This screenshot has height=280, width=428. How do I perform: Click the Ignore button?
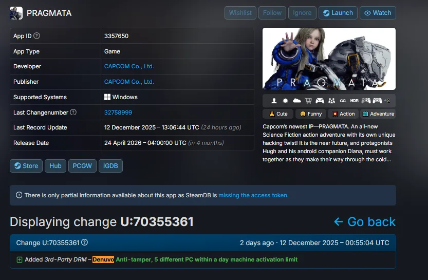tap(302, 13)
